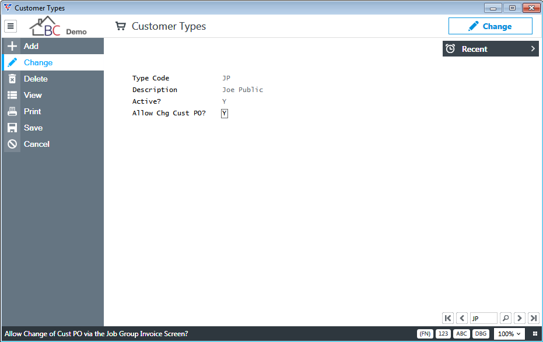The height and width of the screenshot is (342, 543).
Task: Select Change in the sidebar
Action: click(x=53, y=62)
